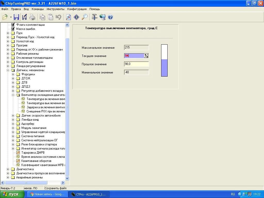Open the Команды menu
Image resolution: width=264 pixels, height=198 pixels.
click(38, 9)
